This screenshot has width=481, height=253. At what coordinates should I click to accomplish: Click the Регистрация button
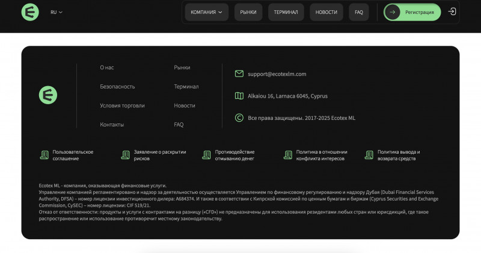click(412, 12)
